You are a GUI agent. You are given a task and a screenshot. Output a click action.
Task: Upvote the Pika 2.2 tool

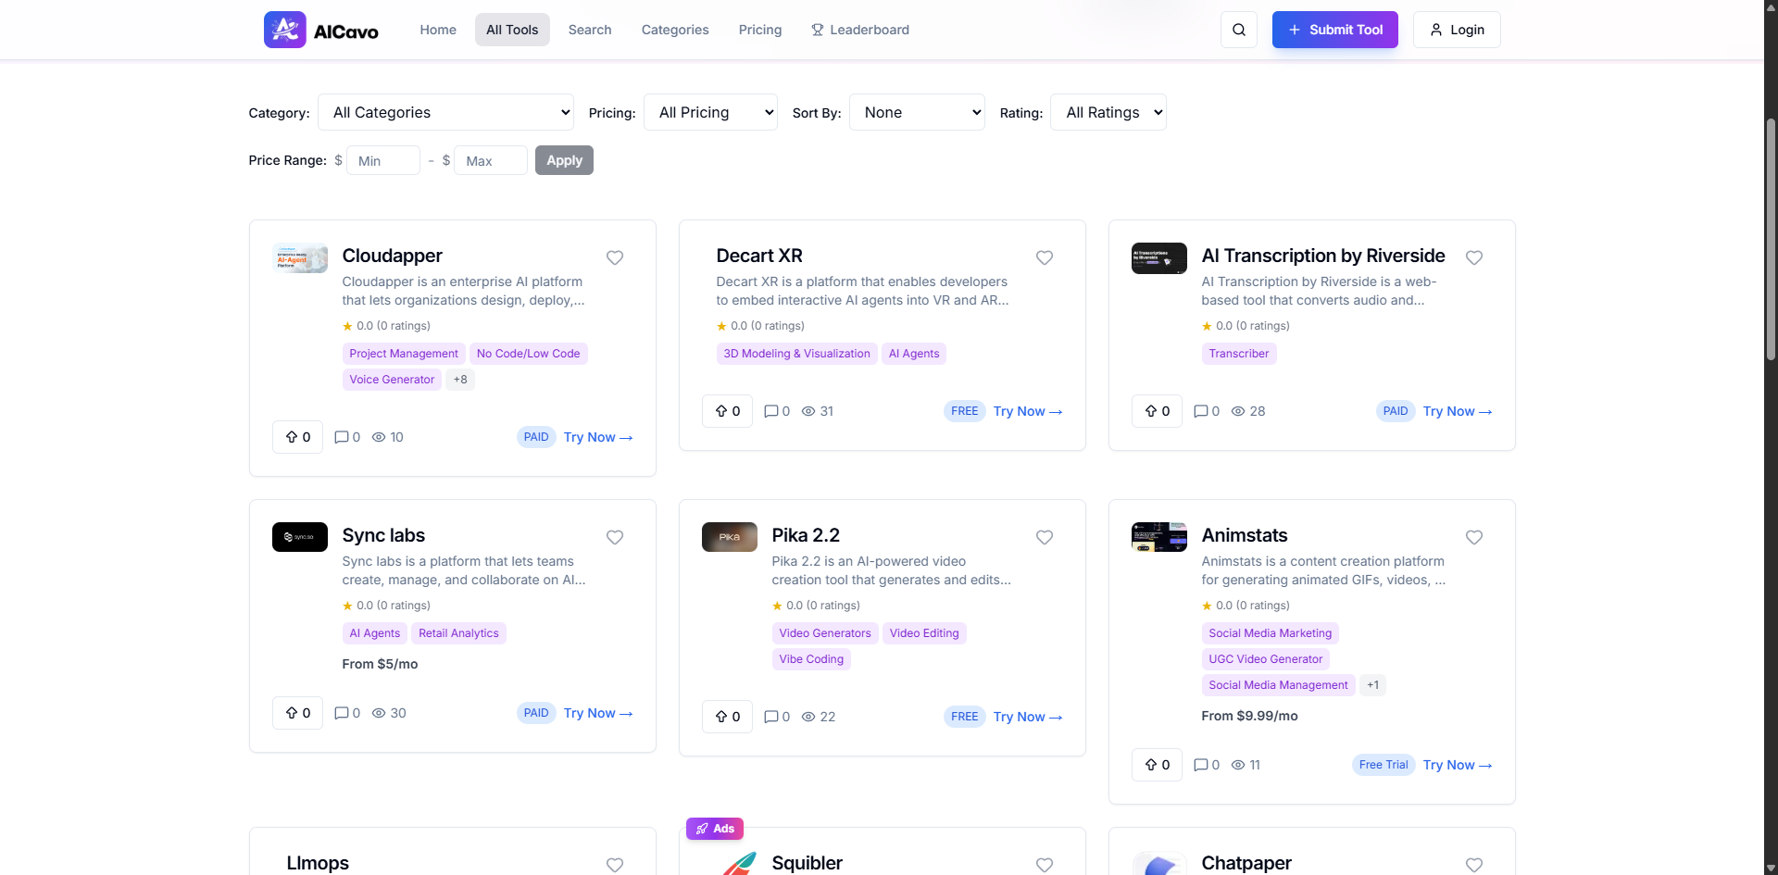[x=727, y=717]
